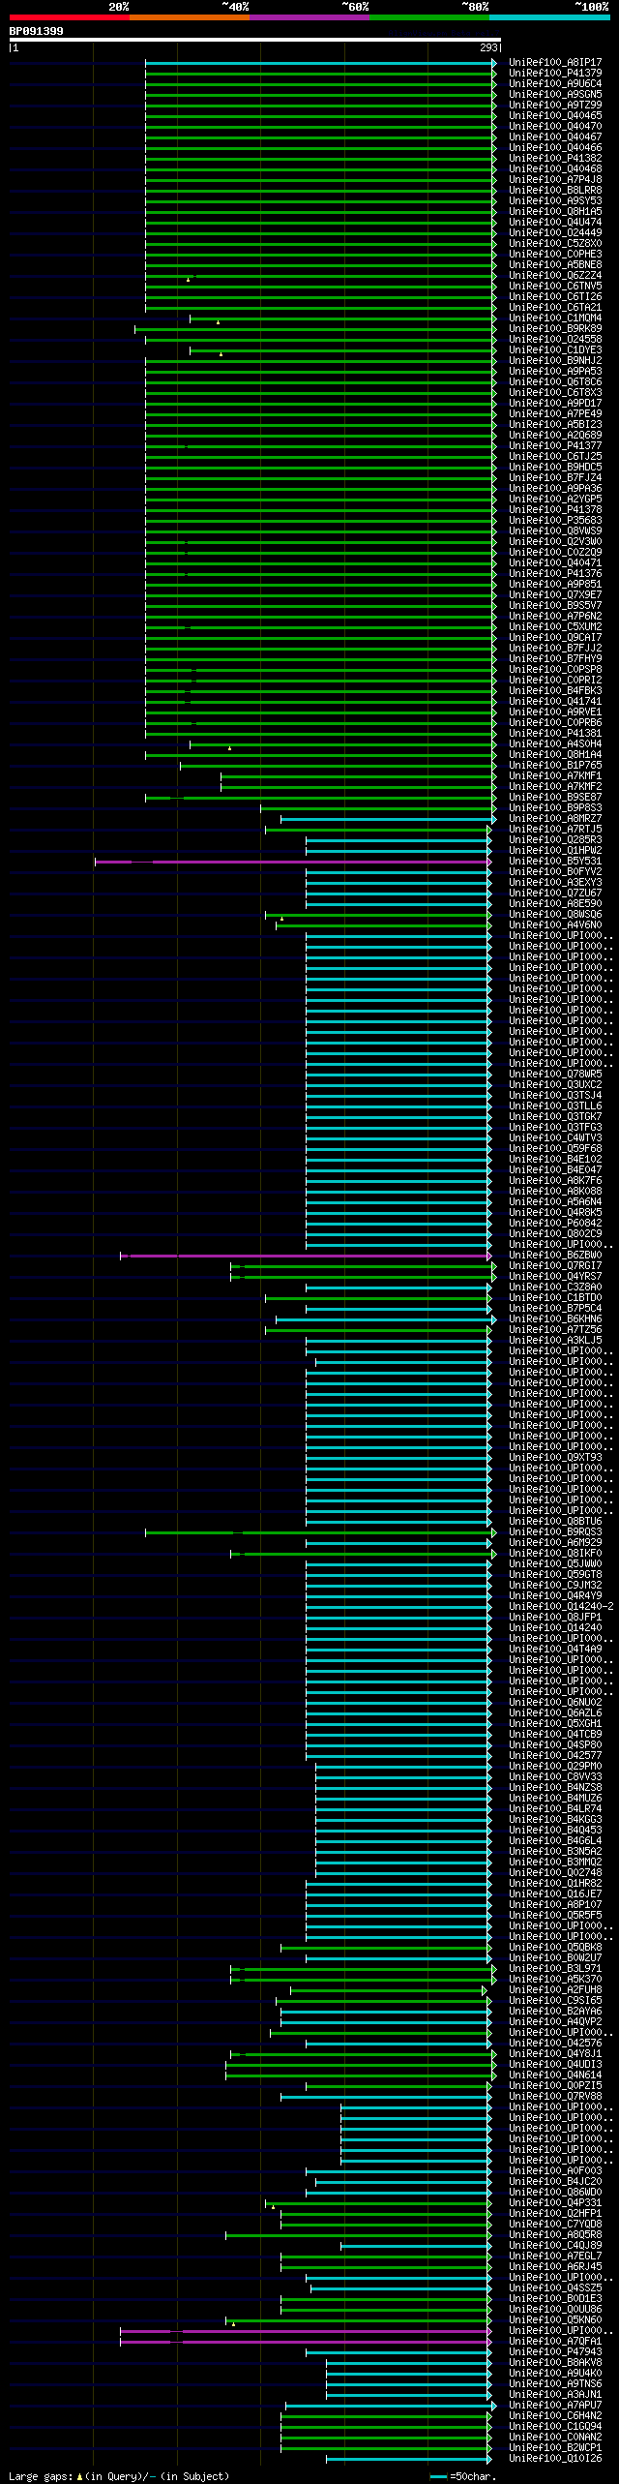Click the UniRef100_Q9CAI7 entry
The image size is (619, 2484).
coord(555,638)
